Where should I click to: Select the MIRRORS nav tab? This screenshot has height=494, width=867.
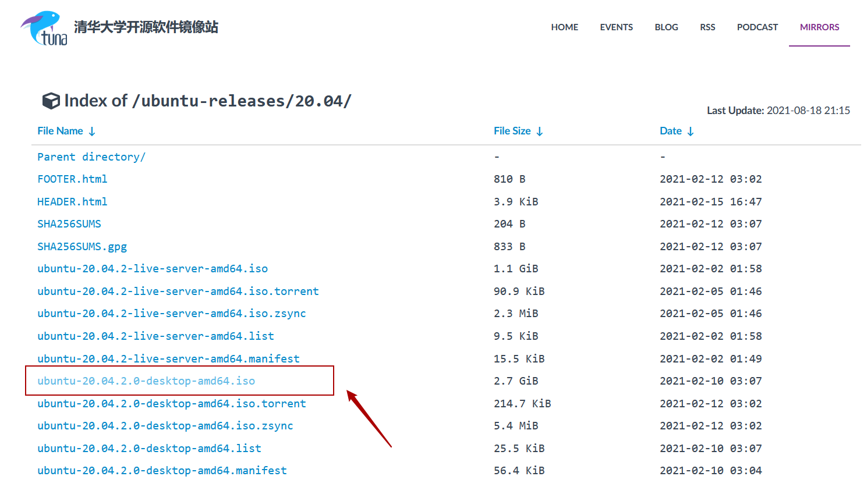click(x=820, y=27)
